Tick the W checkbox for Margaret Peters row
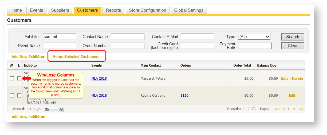Viewport: 327px width, 135px height. (x=12, y=79)
